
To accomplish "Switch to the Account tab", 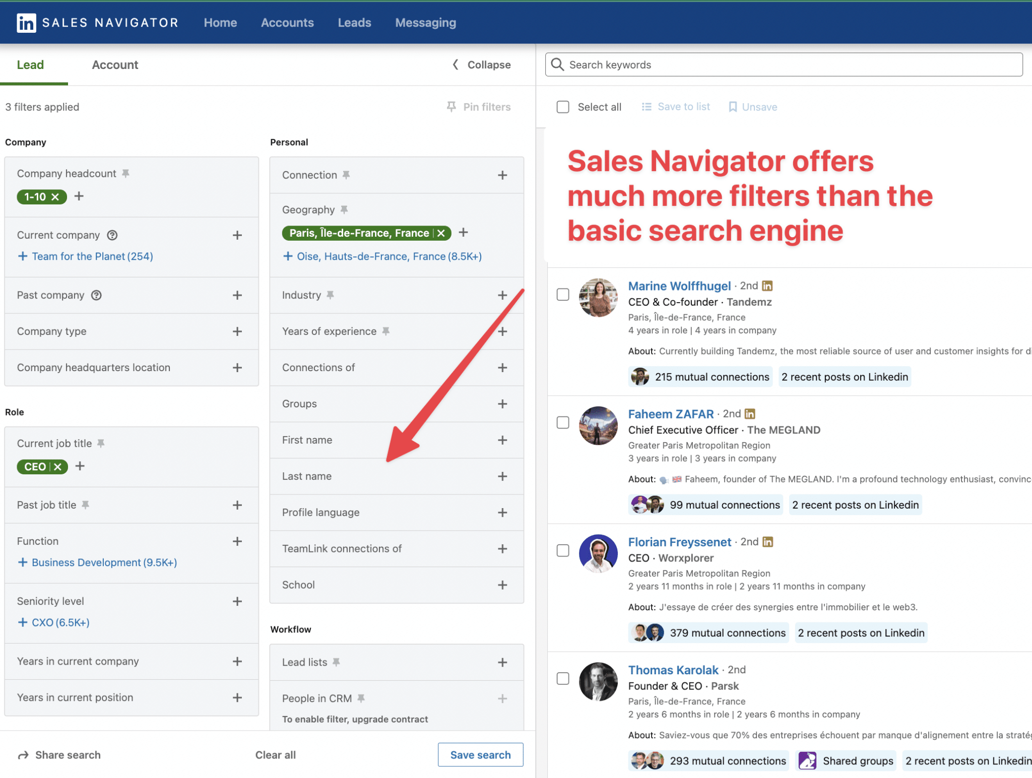I will click(115, 64).
